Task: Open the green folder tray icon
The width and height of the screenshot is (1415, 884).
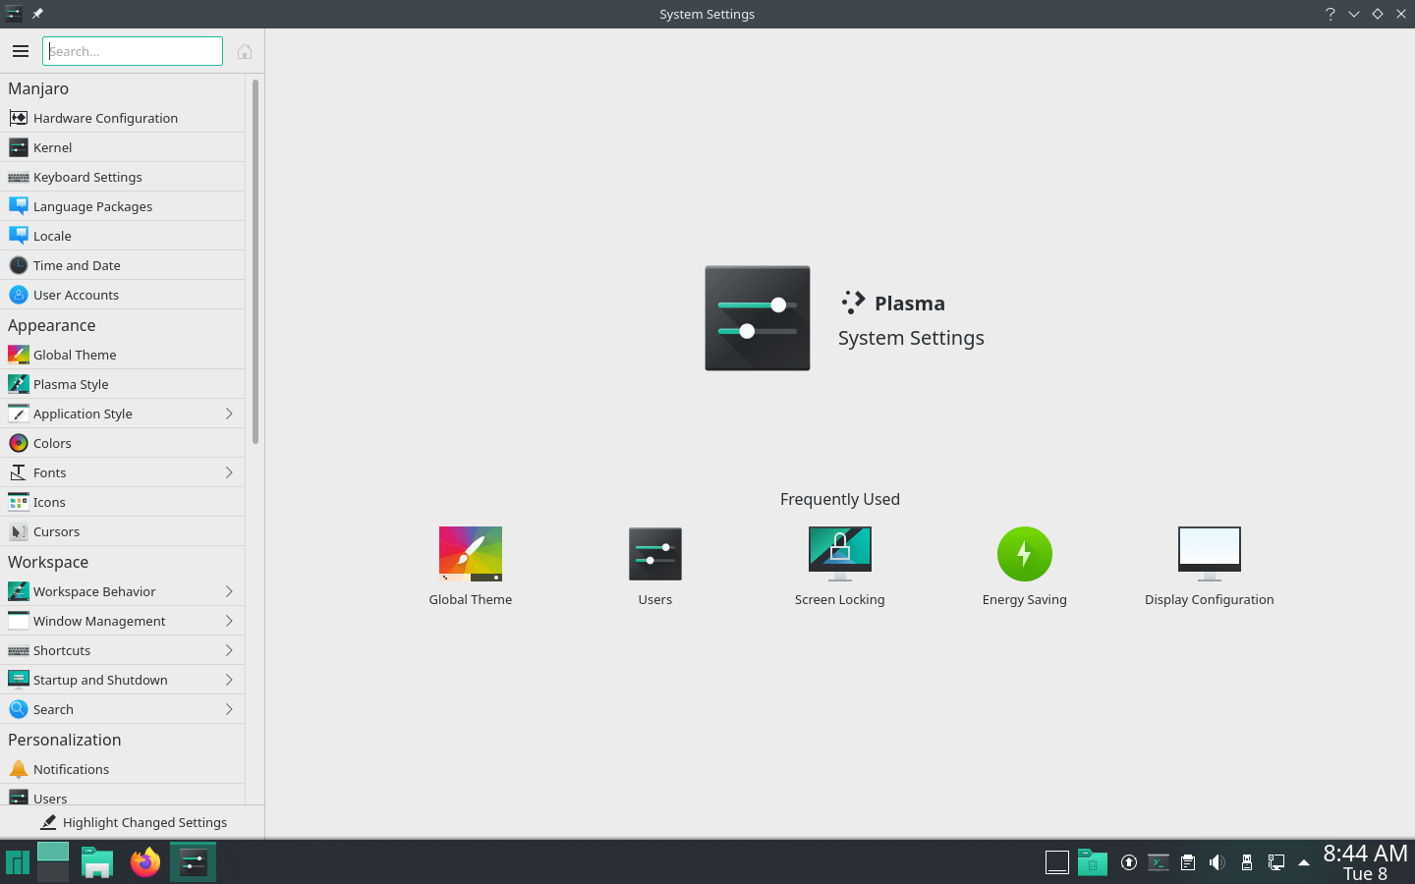Action: pos(1093,862)
